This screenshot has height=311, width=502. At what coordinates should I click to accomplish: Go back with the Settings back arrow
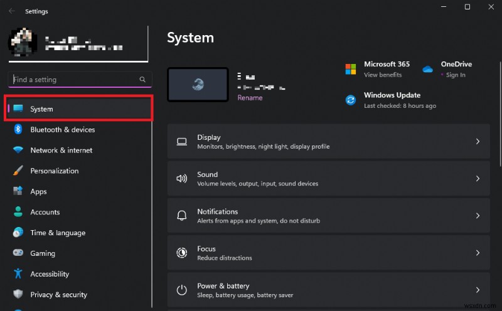[12, 11]
